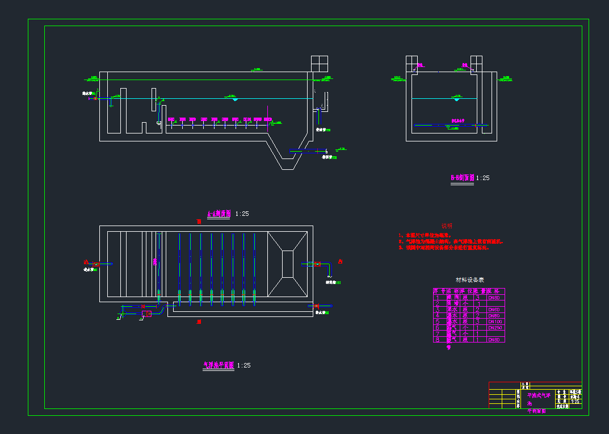The width and height of the screenshot is (609, 434).
Task: Click the A-A section title label
Action: pyautogui.click(x=219, y=214)
